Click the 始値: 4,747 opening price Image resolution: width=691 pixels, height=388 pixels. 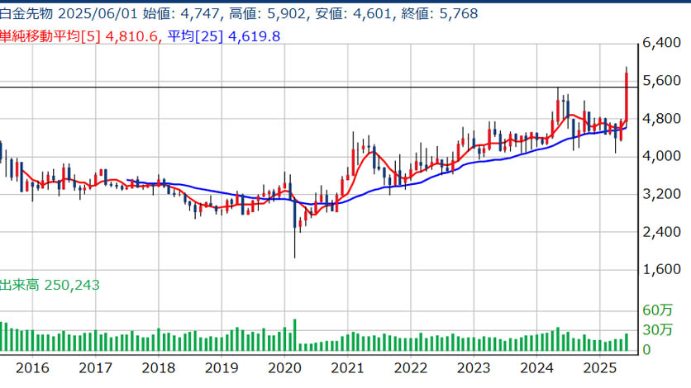pyautogui.click(x=181, y=14)
